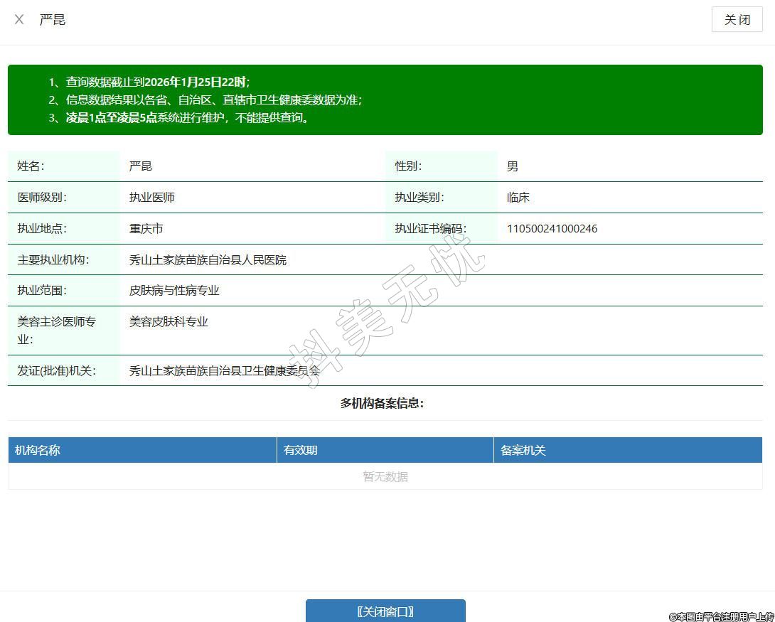The width and height of the screenshot is (775, 622).
Task: Click the 有效期 column header
Action: tap(300, 450)
